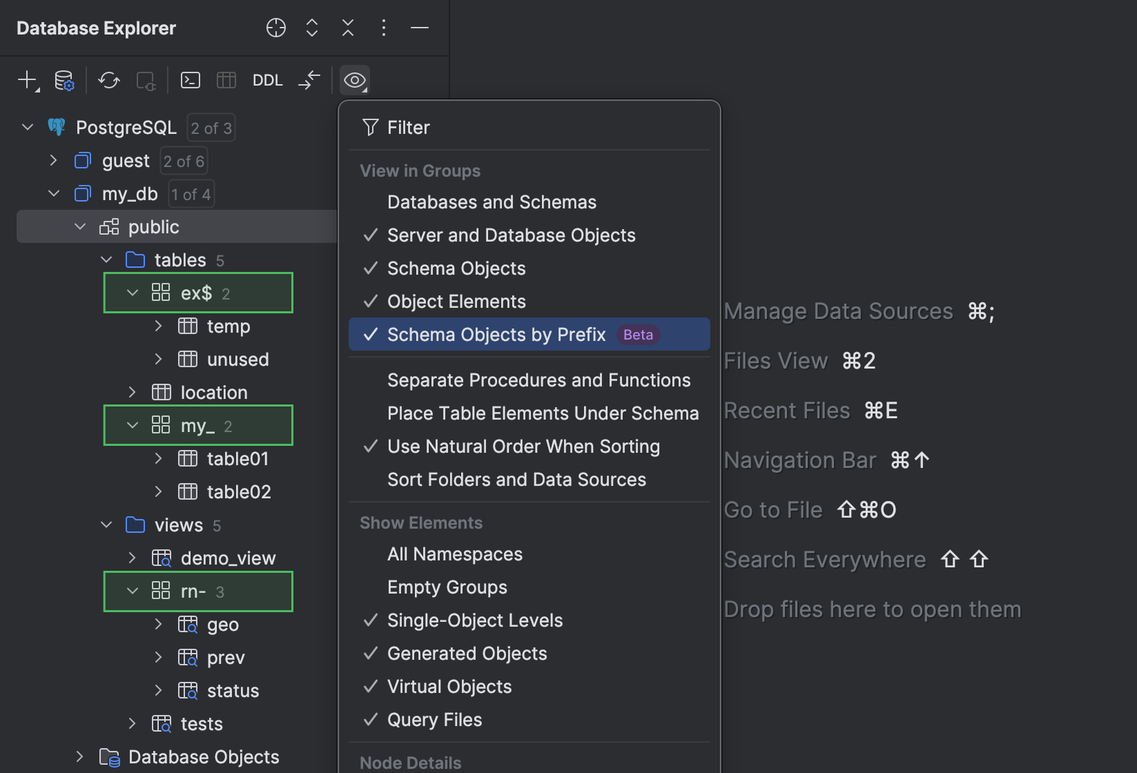
Task: Expand the location table node
Action: tap(133, 392)
